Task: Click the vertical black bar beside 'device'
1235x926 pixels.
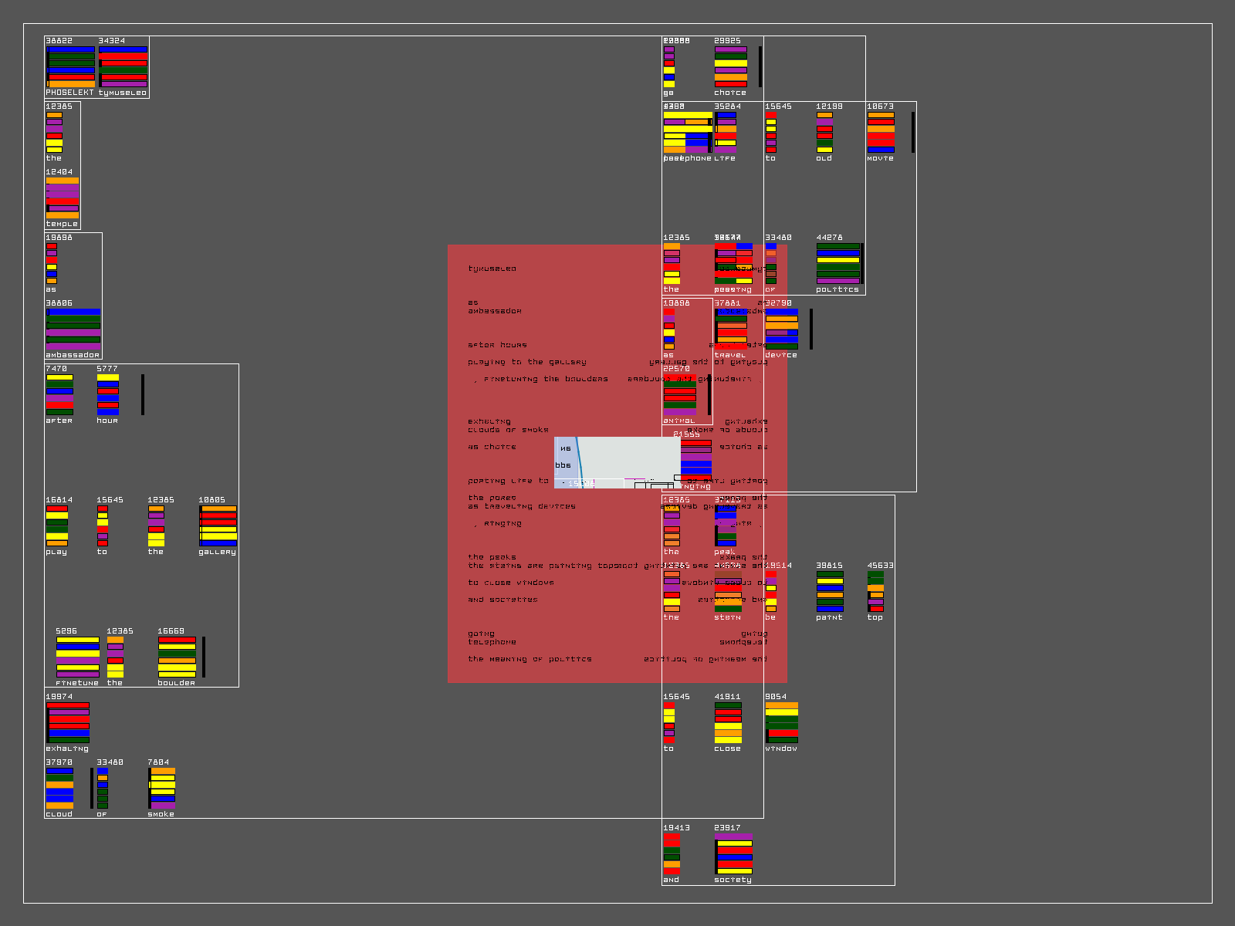Action: [811, 329]
